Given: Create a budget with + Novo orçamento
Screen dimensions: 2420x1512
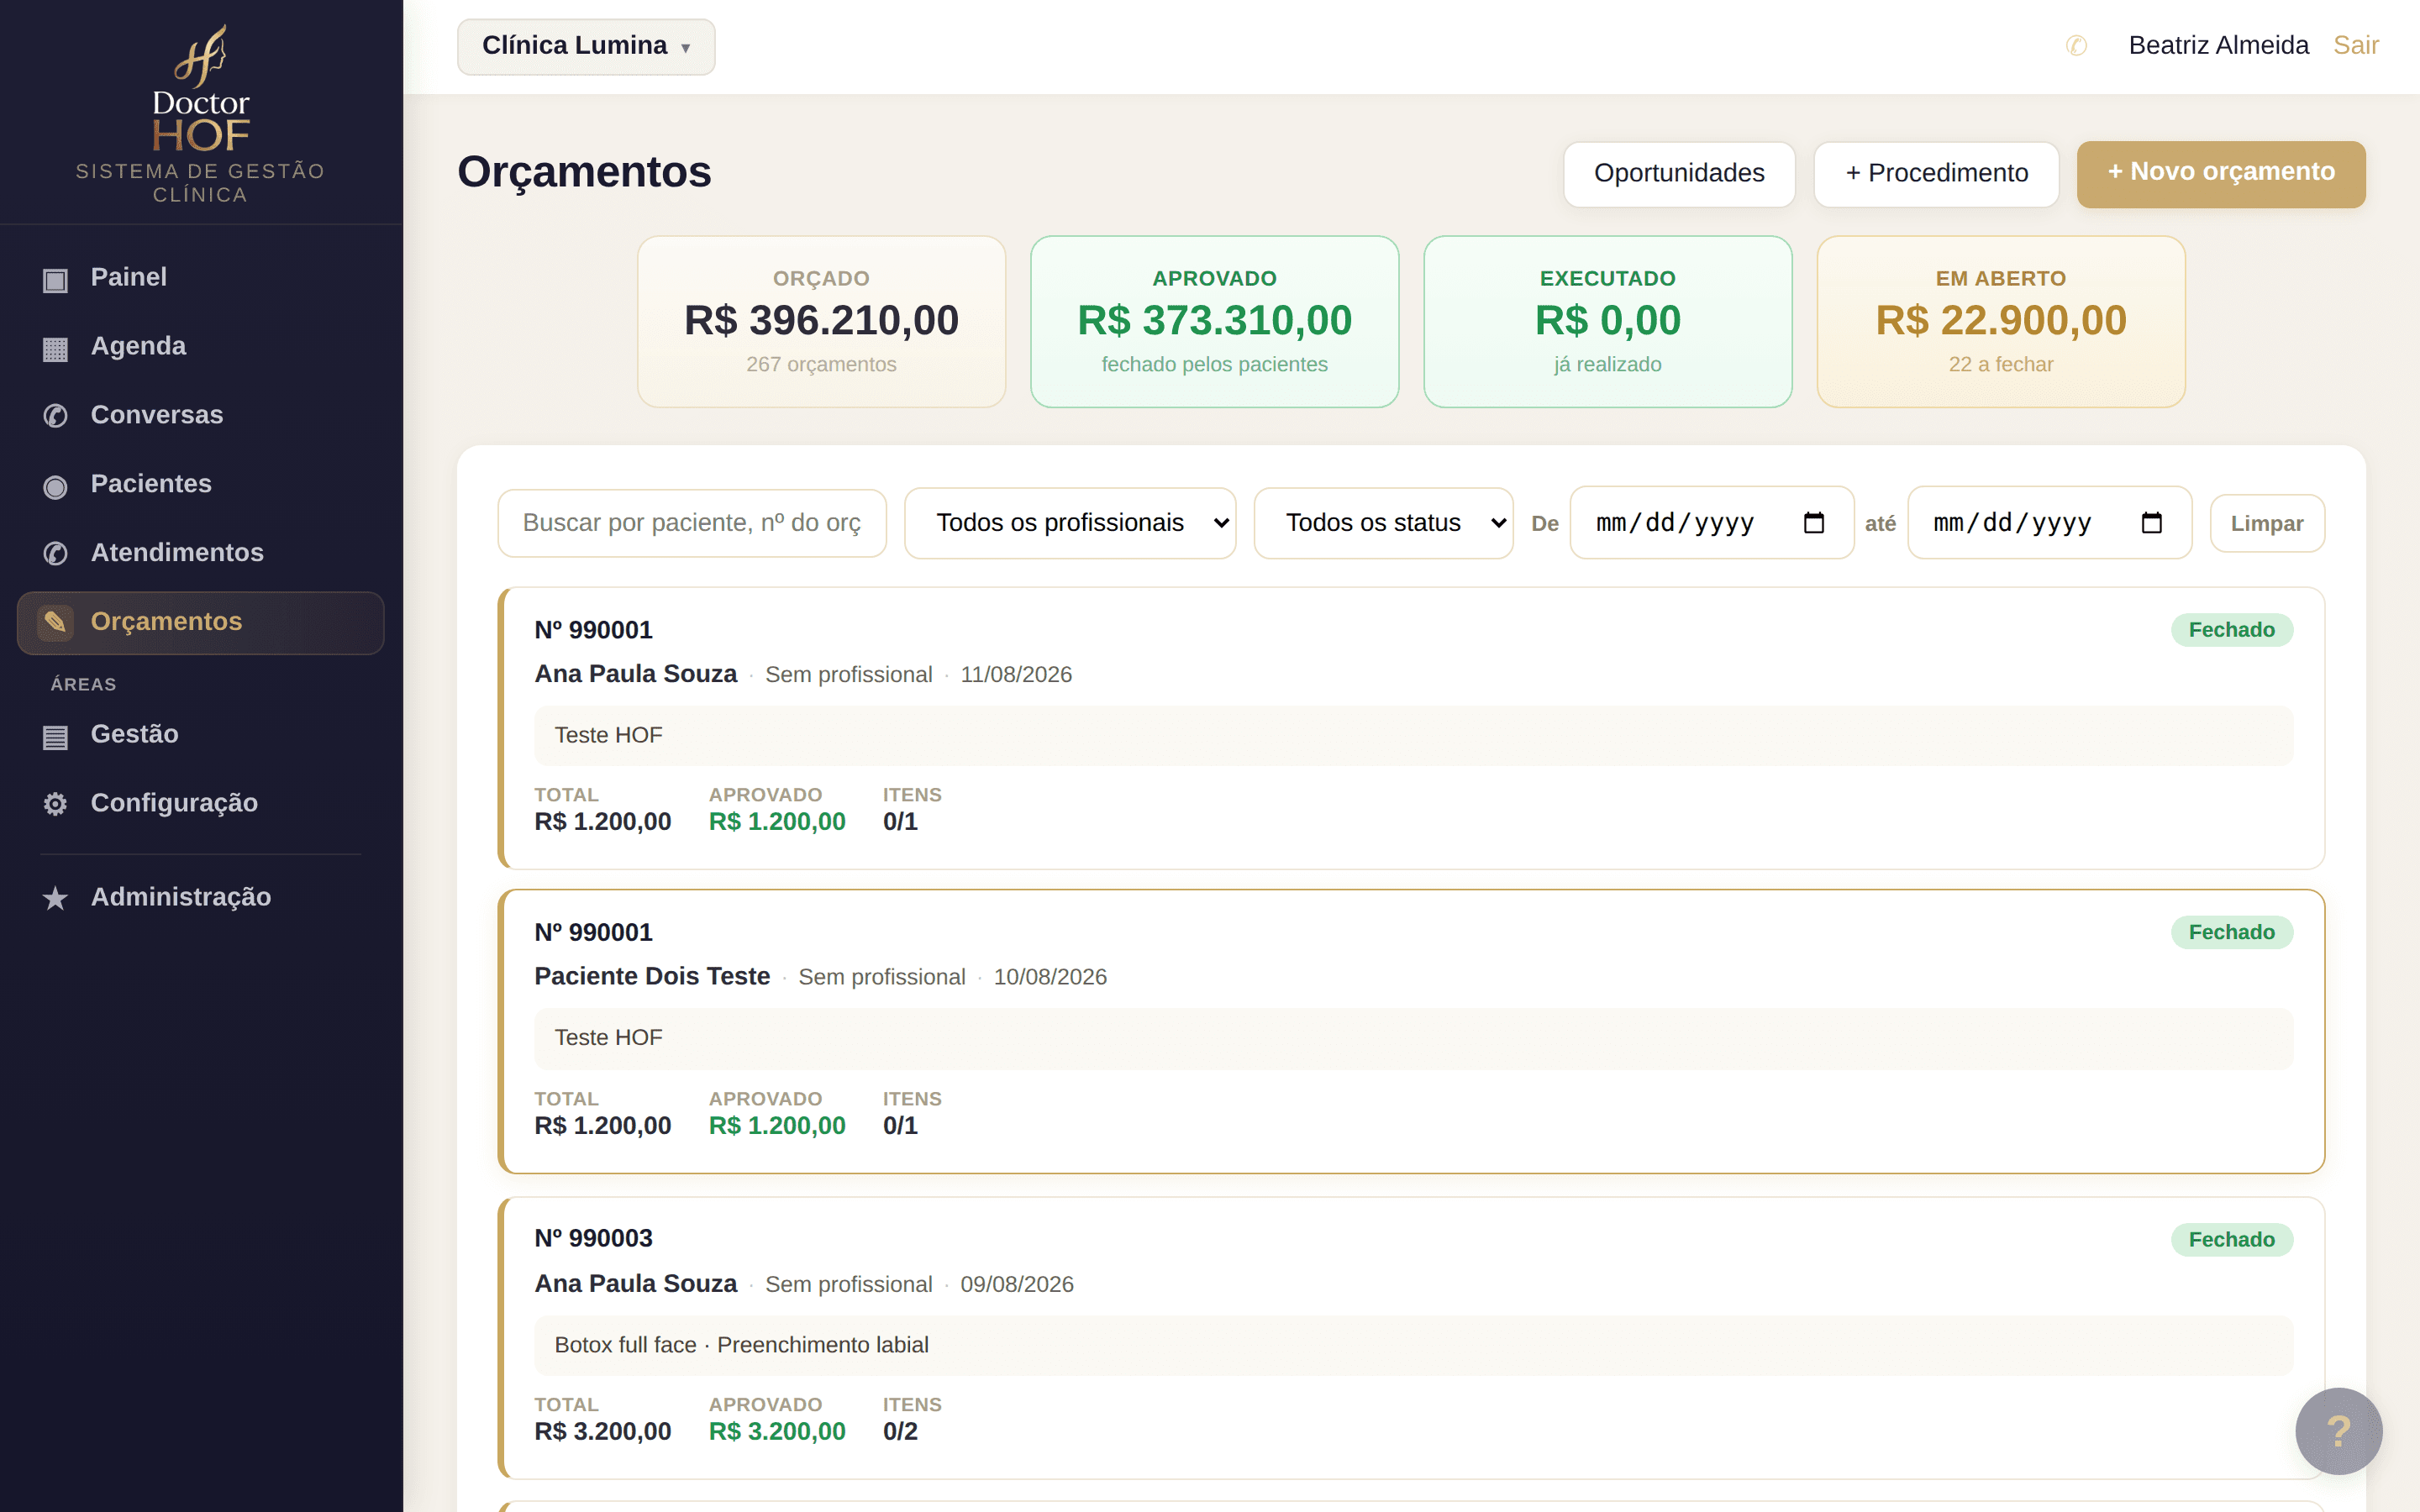Looking at the screenshot, I should [2221, 174].
